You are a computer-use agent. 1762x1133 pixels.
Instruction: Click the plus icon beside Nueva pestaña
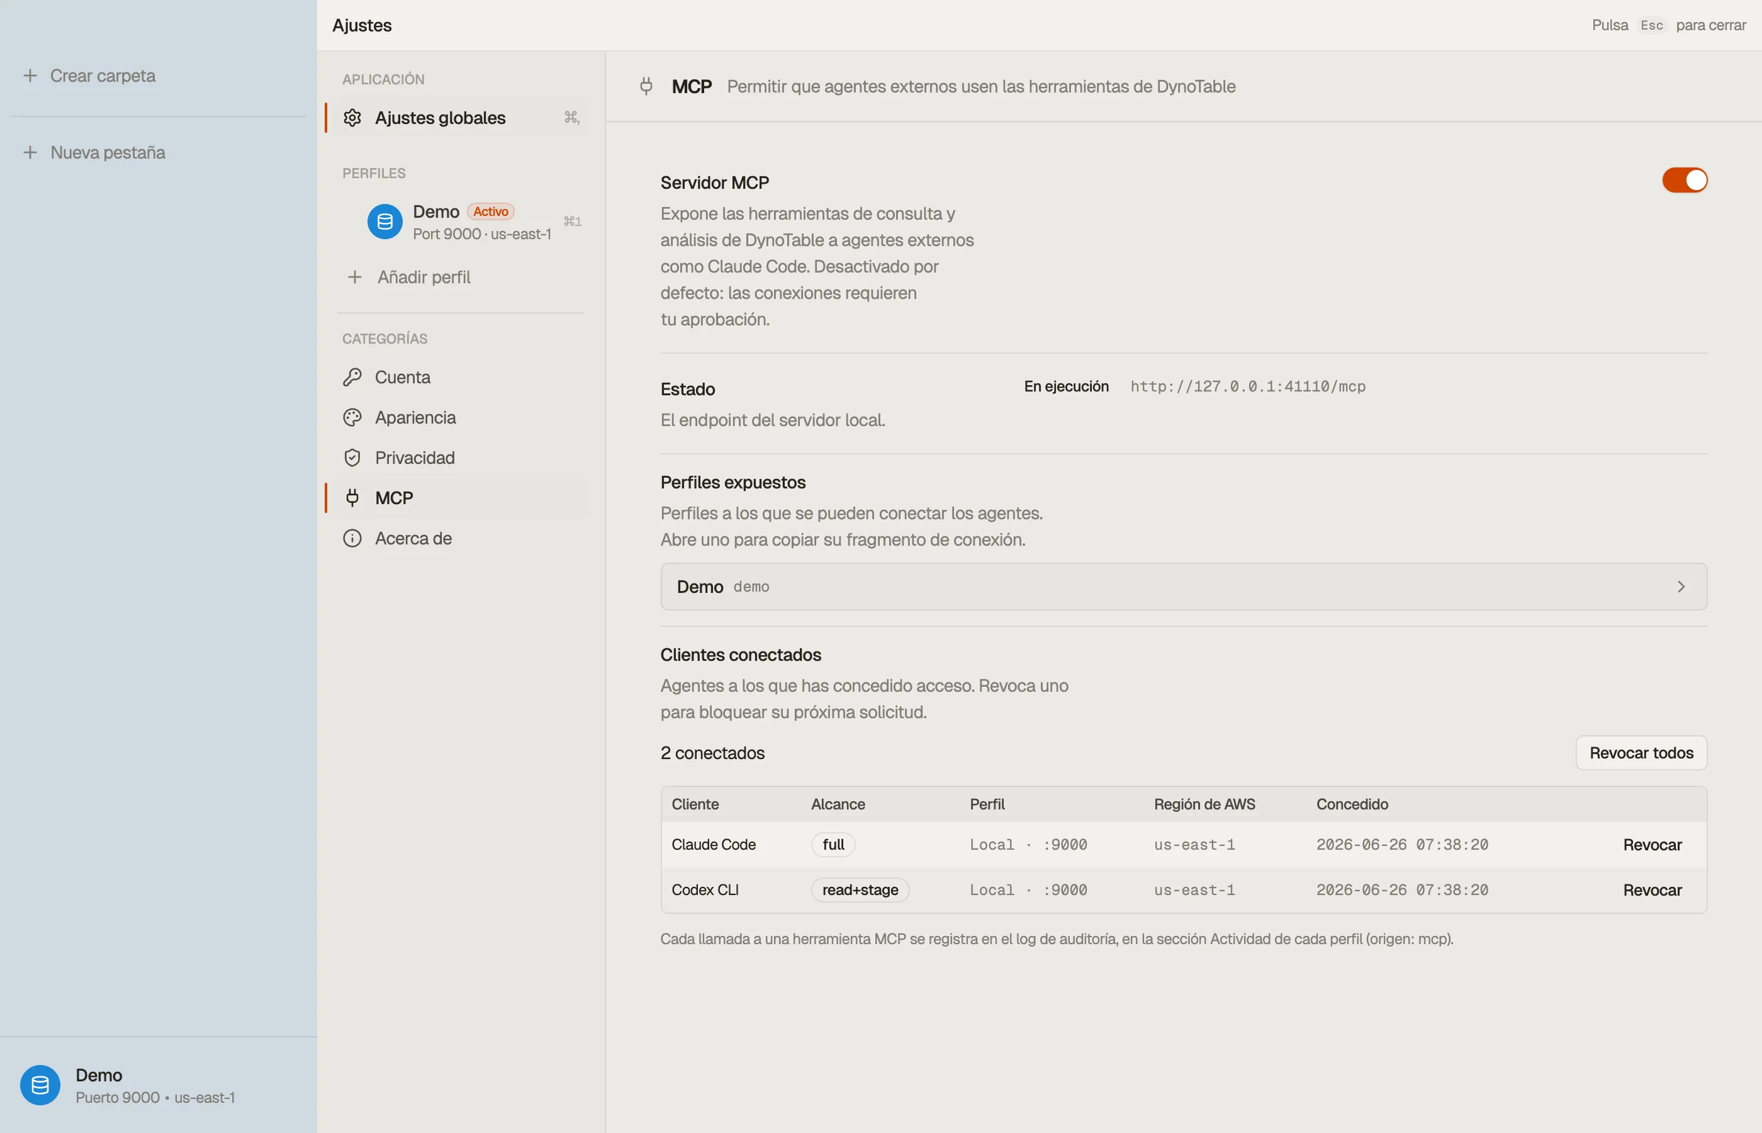tap(30, 152)
